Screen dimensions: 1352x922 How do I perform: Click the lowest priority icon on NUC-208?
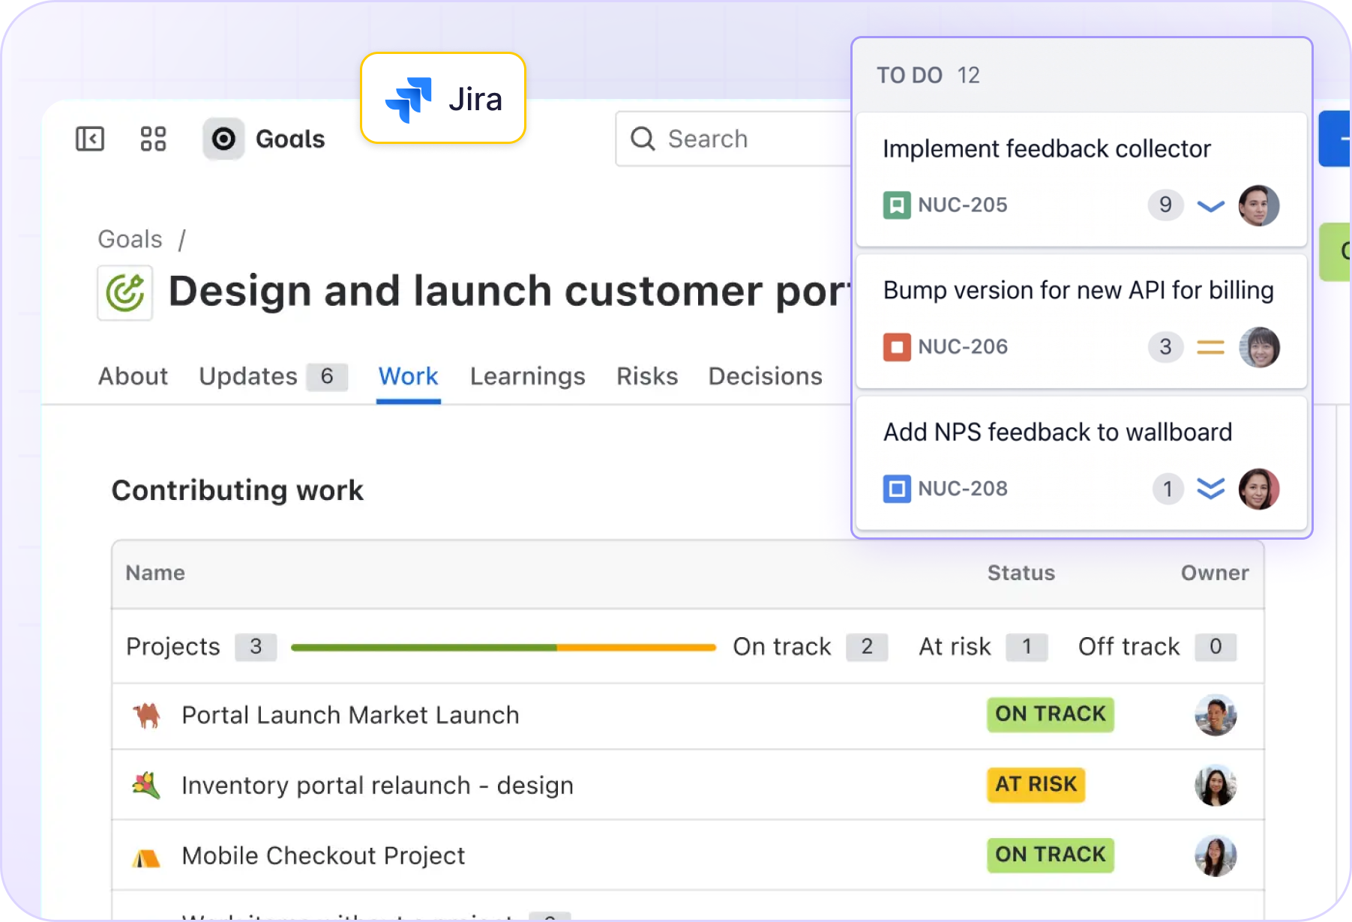coord(1210,489)
